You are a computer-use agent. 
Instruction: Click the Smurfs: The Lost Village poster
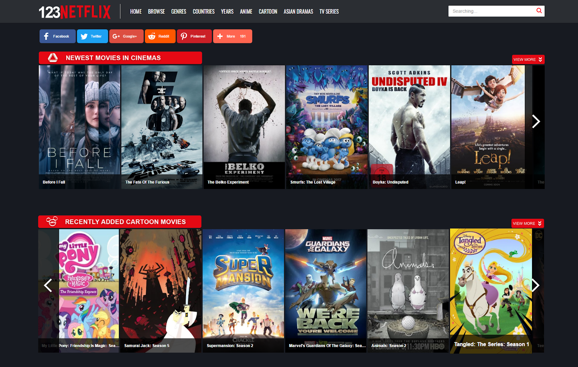point(326,124)
